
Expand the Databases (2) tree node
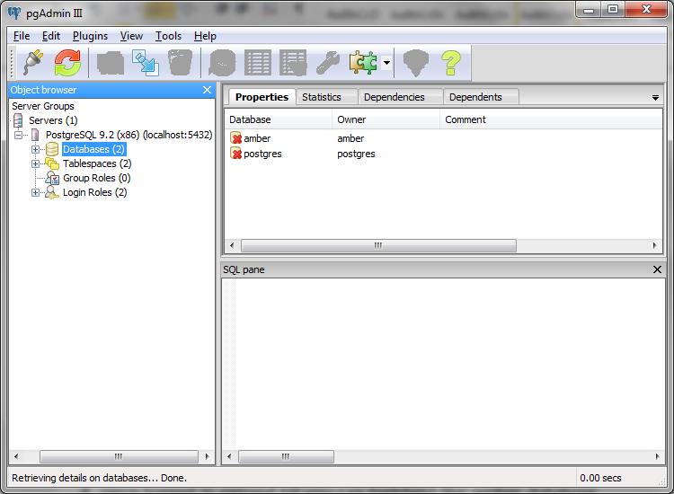[36, 149]
